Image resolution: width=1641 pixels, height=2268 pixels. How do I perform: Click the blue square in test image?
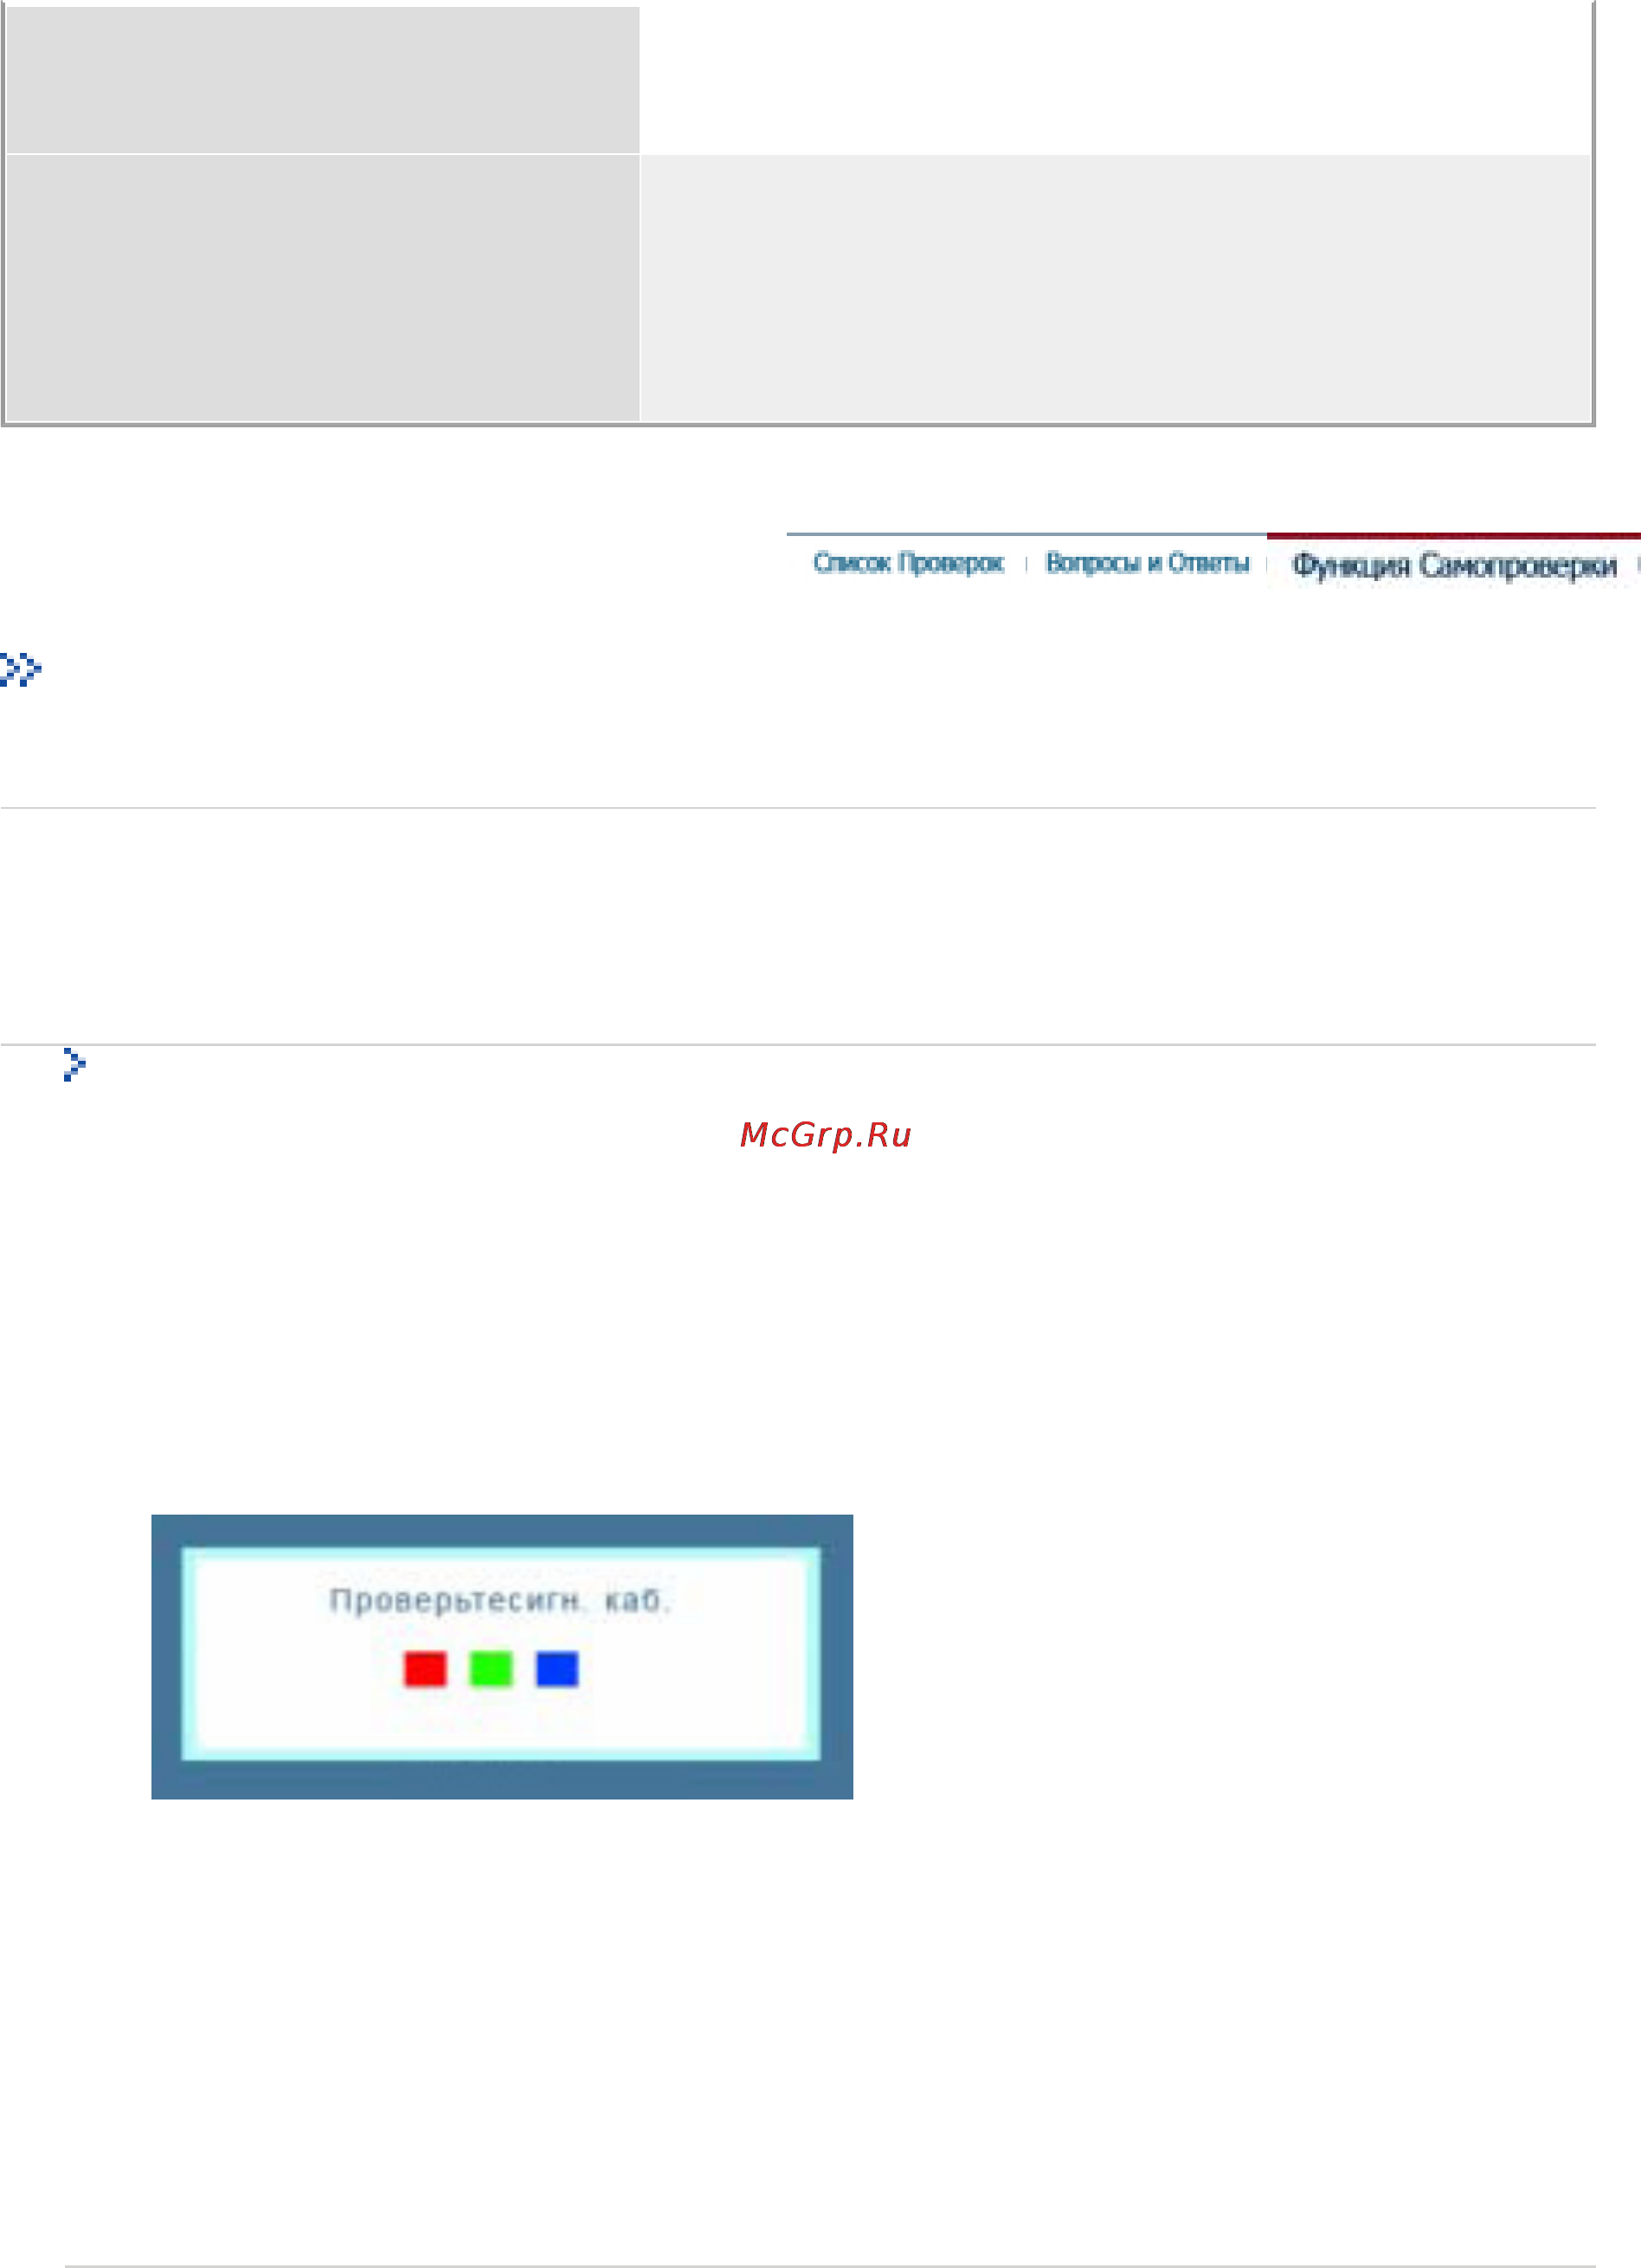(557, 1669)
